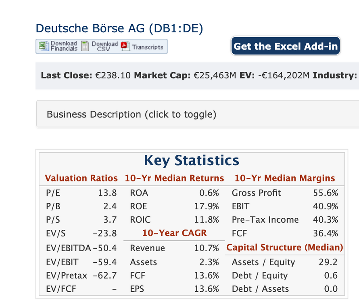Select the 10-Yr Median Returns header
This screenshot has width=359, height=303.
174,178
